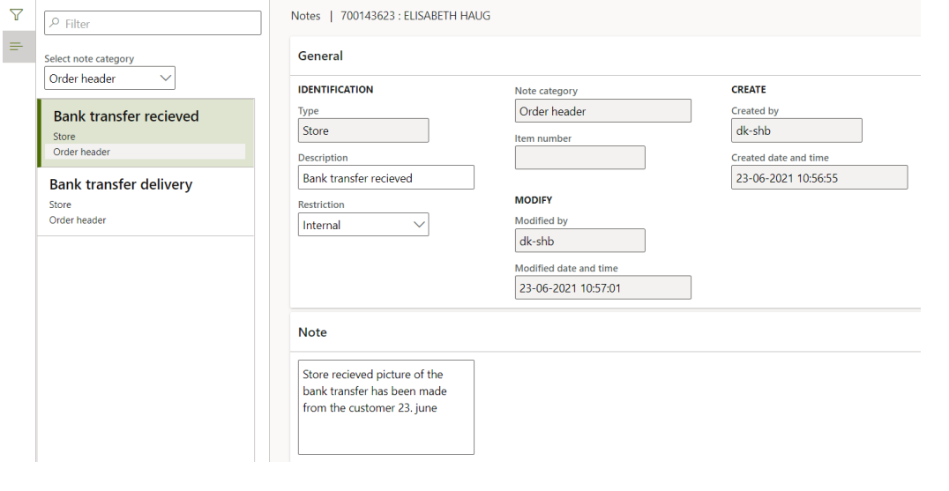
Task: Click the Created date and time field
Action: point(818,177)
